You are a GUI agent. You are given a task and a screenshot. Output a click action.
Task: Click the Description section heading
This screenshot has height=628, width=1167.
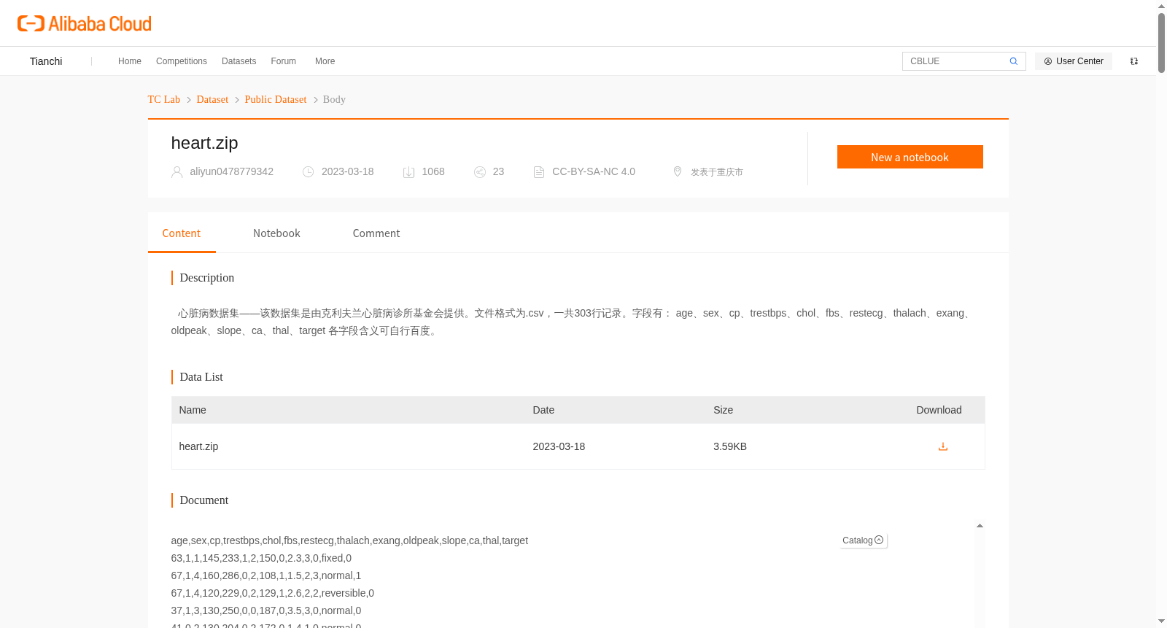207,278
